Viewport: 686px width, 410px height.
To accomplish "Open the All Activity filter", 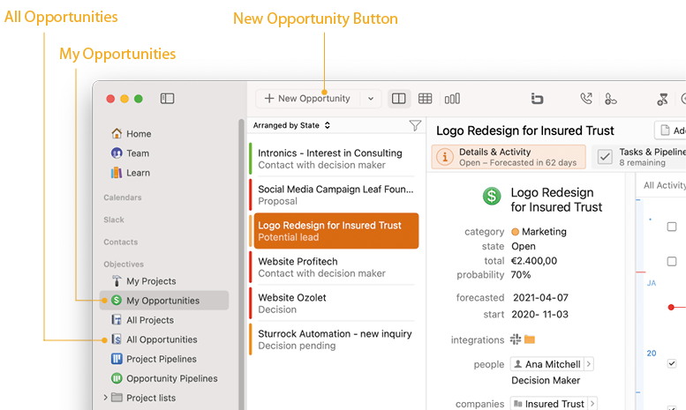I will pos(664,185).
